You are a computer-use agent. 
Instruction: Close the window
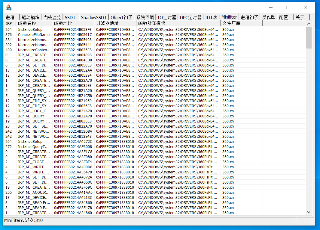[306, 7]
